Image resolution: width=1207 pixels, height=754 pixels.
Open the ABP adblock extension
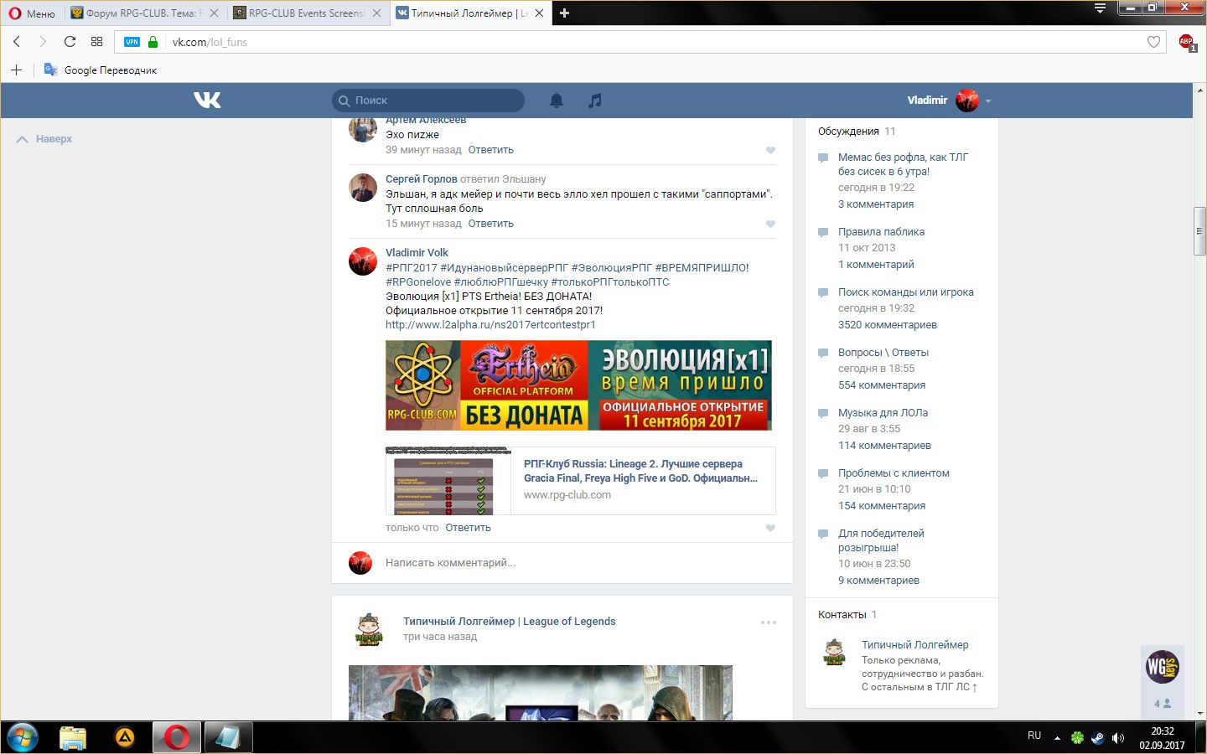click(x=1187, y=42)
